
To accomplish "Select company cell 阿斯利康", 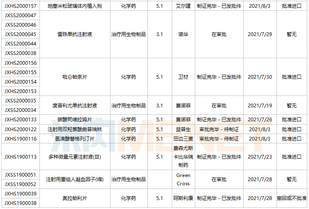I will click(183, 198).
